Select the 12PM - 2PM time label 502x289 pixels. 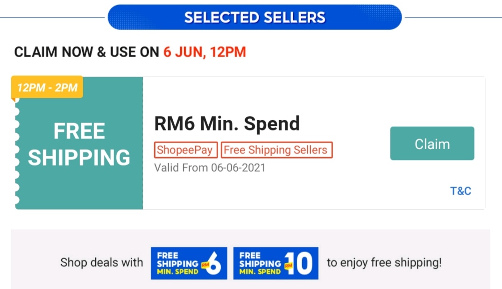(47, 87)
